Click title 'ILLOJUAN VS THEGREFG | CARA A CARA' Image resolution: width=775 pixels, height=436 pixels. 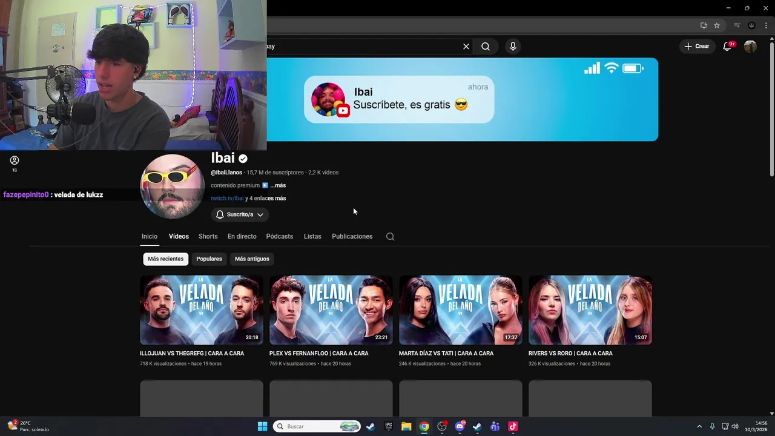coord(192,353)
